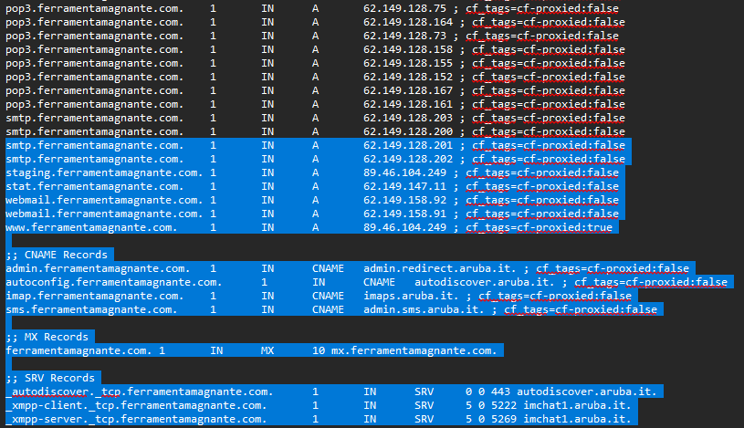The image size is (744, 428).
Task: Click the IP address 62.149.128.167
Action: click(x=408, y=90)
